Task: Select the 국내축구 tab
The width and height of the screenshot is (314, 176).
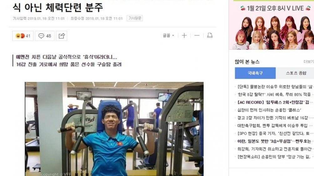Action: coord(255,73)
